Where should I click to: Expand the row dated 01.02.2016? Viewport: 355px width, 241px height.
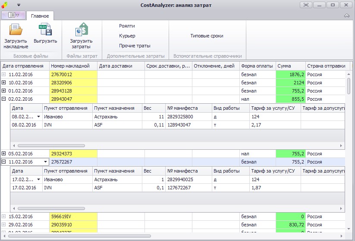click(4, 91)
